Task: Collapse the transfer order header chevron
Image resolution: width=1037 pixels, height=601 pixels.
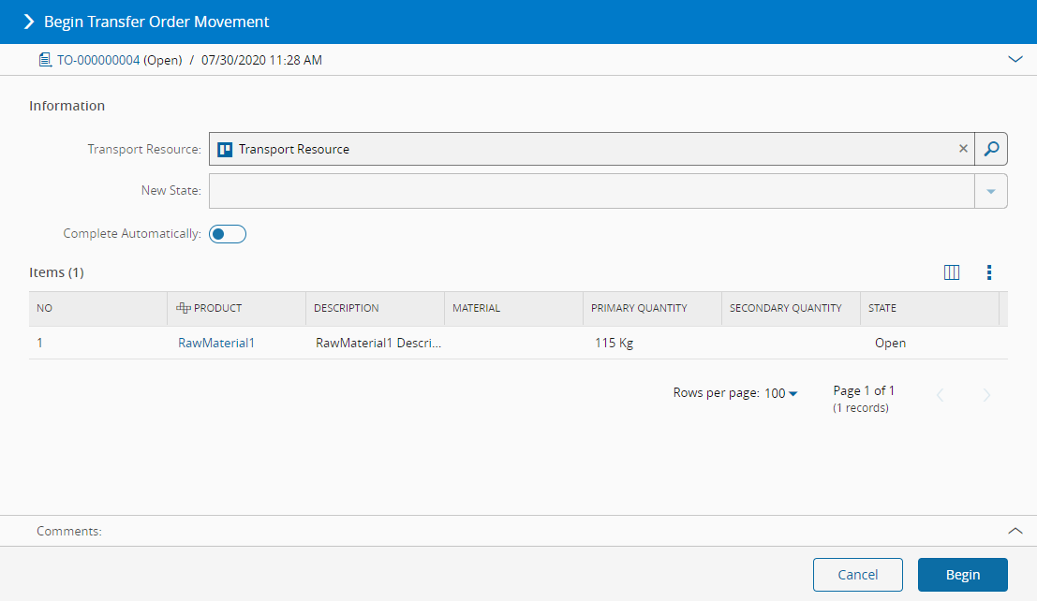Action: [1015, 59]
